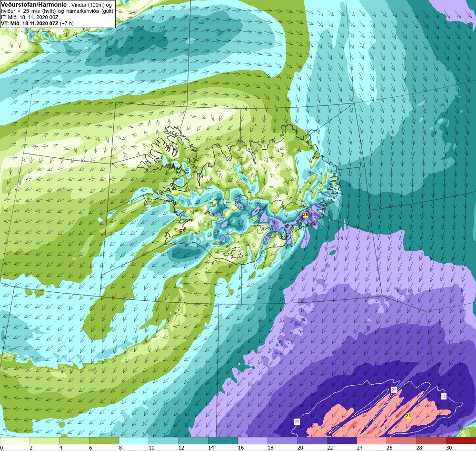Viewport: 476px width, 451px height.
Task: Click the legend scale label '14'
Action: tap(211, 448)
